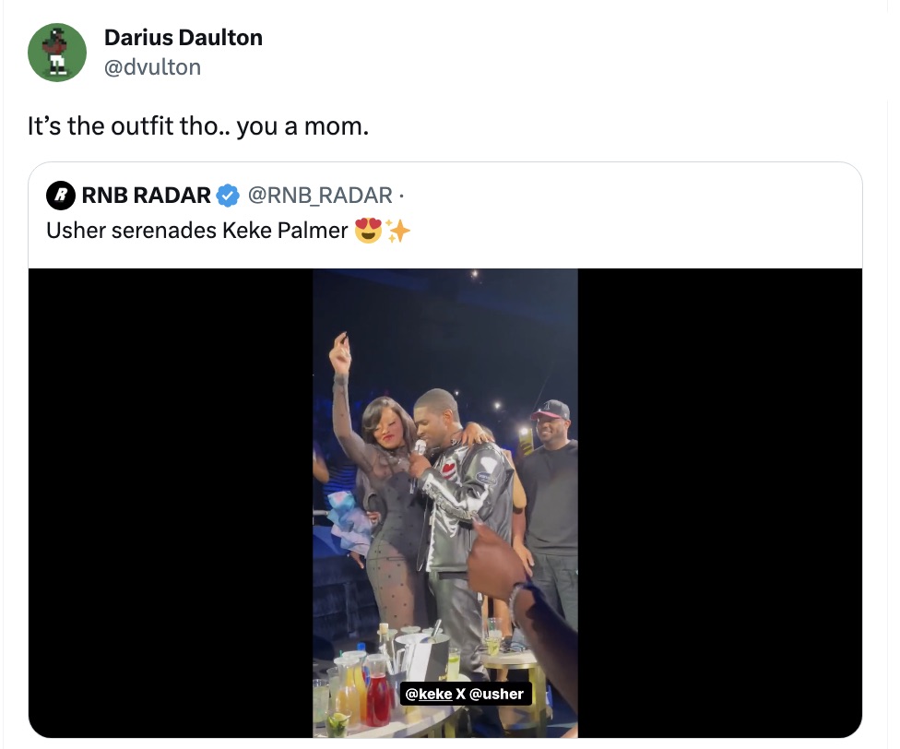Click the black area left of video
Image resolution: width=900 pixels, height=749 pixels.
point(171,503)
